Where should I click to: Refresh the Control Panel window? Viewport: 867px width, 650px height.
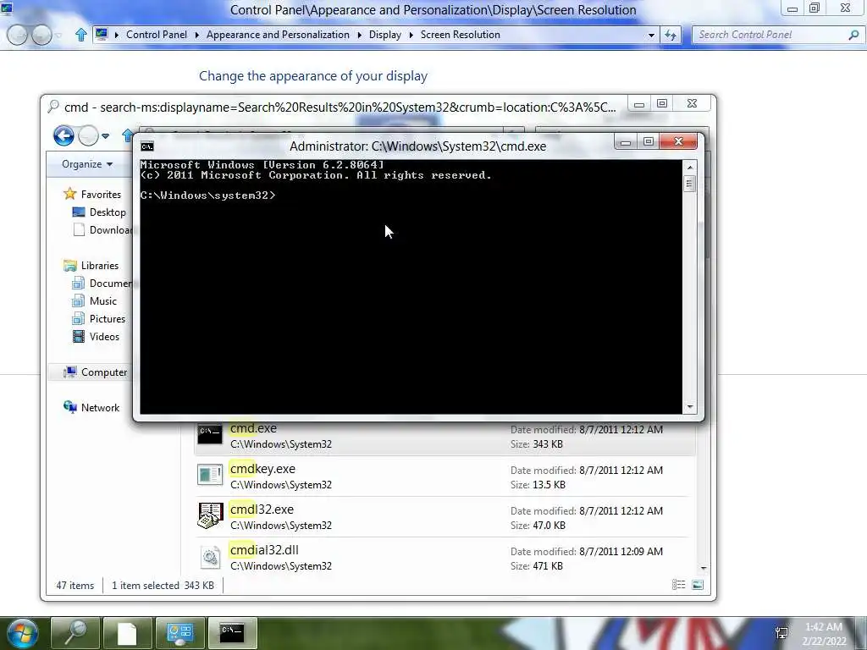(671, 35)
